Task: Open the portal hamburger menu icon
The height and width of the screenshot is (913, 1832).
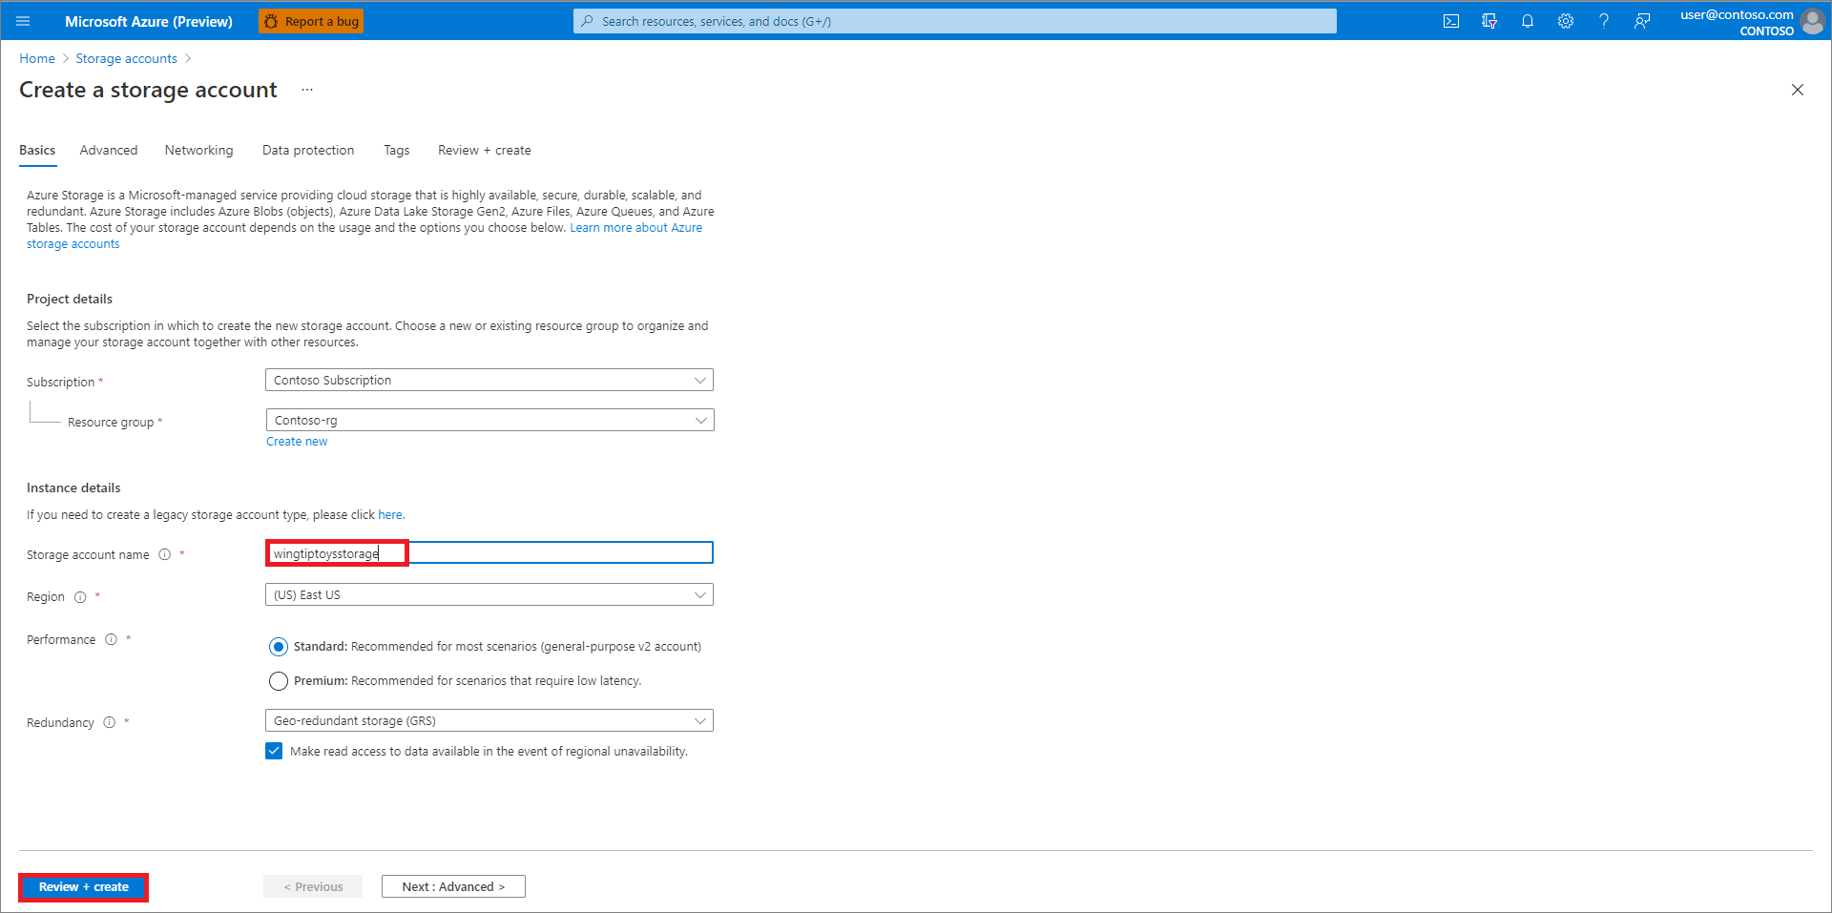Action: (x=22, y=20)
